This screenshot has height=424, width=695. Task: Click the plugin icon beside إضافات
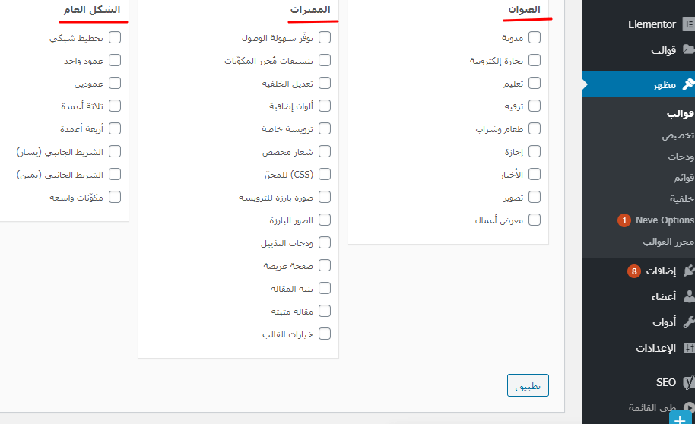click(x=688, y=271)
